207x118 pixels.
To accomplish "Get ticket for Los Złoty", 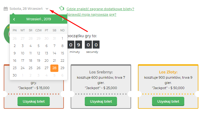I will (168, 101).
